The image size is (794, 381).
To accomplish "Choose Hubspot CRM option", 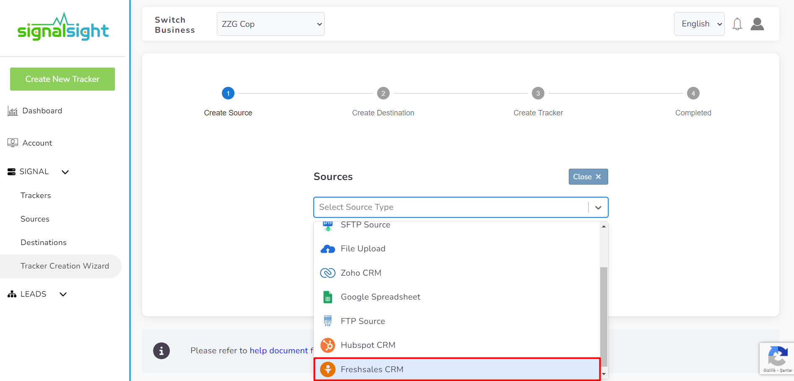I will (457, 345).
